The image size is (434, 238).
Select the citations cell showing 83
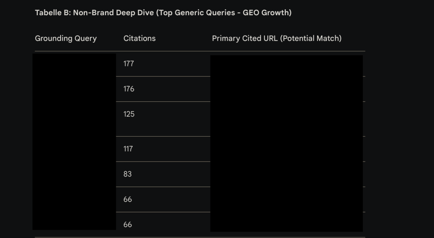click(x=128, y=174)
